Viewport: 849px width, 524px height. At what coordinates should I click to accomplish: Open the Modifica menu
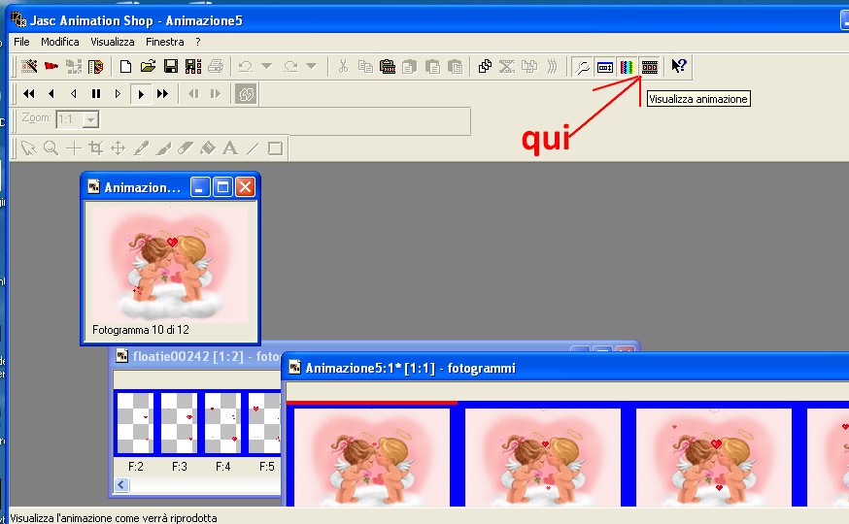[59, 42]
